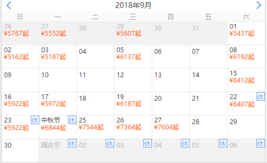Select September 01 priced ¥5437起
Viewport: 267px width, 163px height.
246,33
